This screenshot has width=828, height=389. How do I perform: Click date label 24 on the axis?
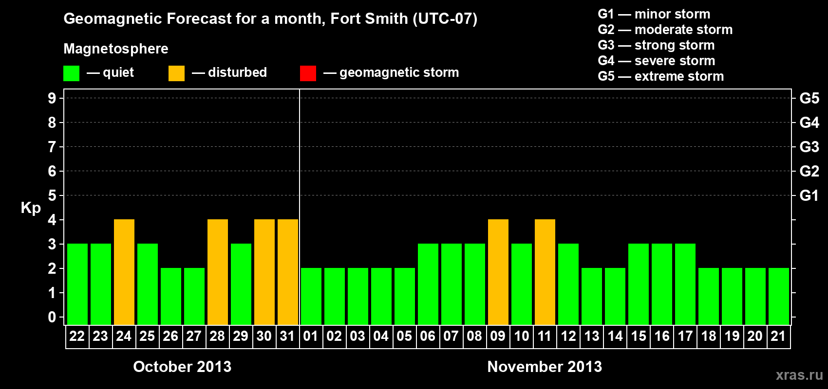(124, 336)
